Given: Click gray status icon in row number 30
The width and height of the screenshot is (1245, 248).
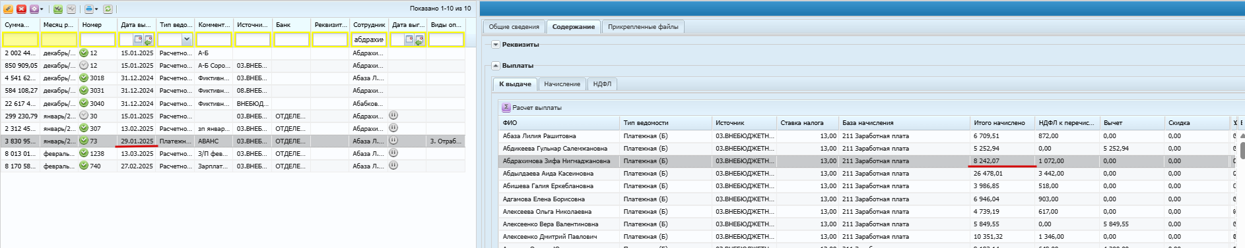Looking at the screenshot, I should tap(84, 115).
